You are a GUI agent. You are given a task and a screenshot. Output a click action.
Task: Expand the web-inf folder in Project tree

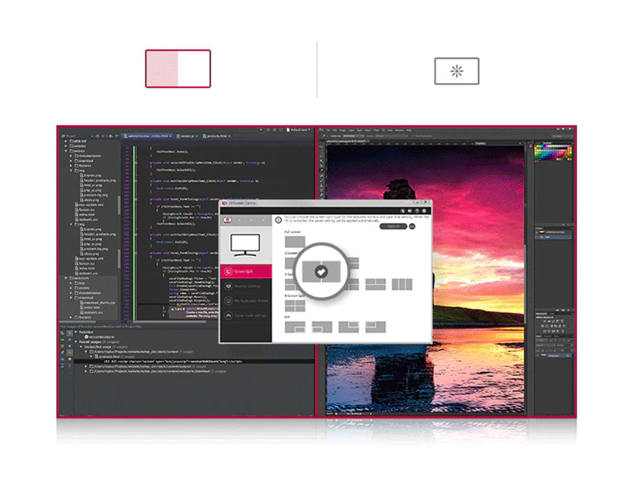(x=66, y=141)
